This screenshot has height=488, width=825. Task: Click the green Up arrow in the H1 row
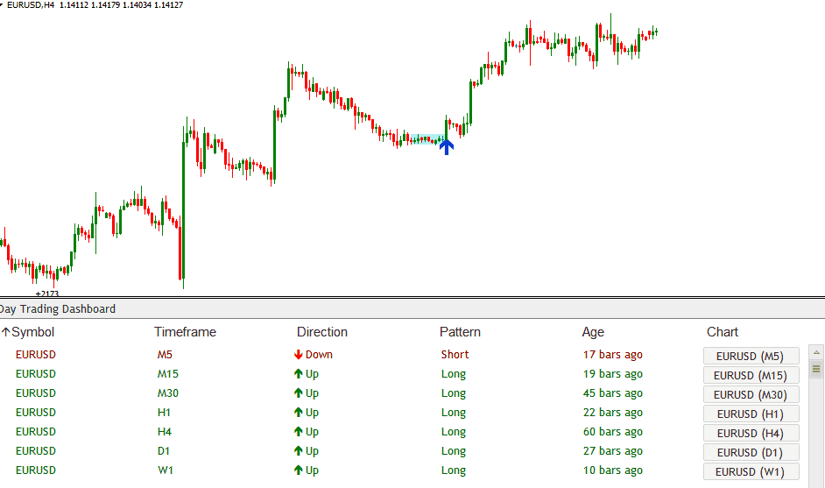coord(299,413)
